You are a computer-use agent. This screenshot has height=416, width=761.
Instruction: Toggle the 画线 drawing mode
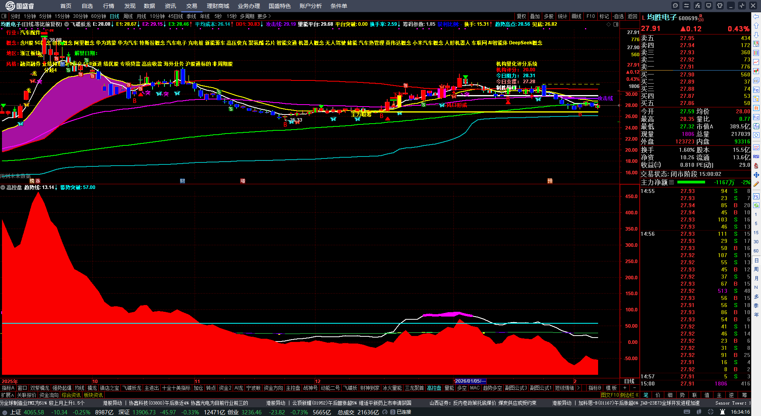coord(576,16)
